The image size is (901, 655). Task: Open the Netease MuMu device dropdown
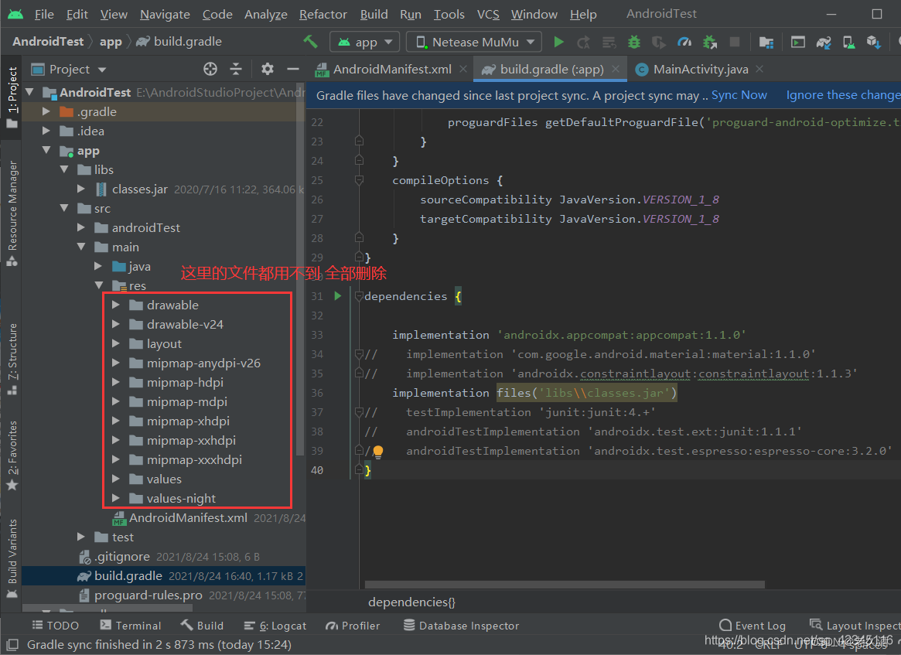(473, 42)
